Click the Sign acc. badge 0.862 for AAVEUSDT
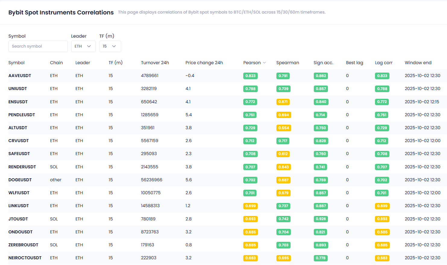The width and height of the screenshot is (447, 265). pos(321,76)
